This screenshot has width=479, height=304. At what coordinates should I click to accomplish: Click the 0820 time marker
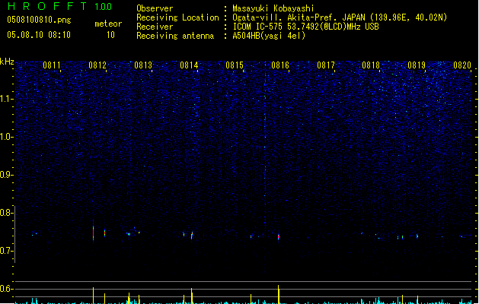click(x=462, y=65)
